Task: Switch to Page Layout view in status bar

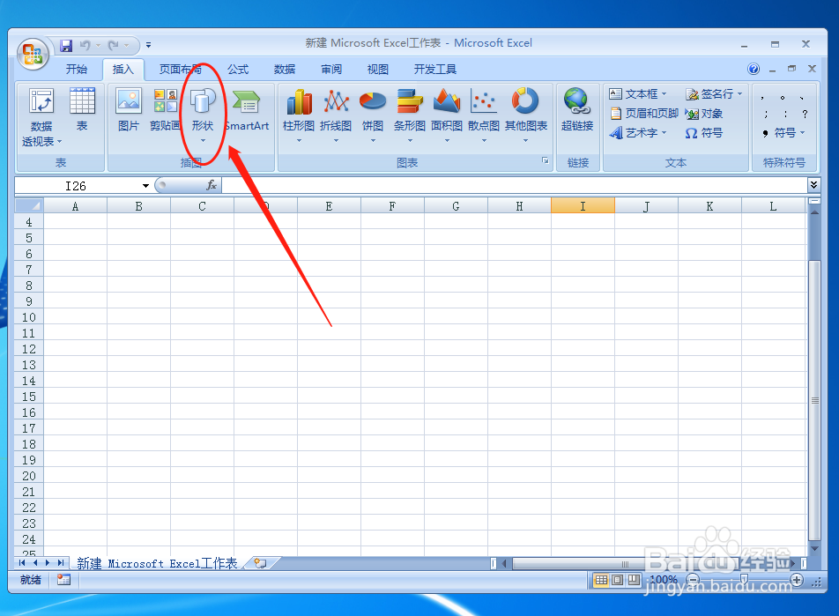Action: coord(618,580)
